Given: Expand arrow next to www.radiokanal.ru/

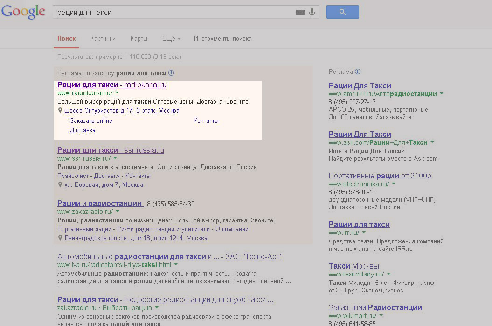Looking at the screenshot, I should point(117,93).
